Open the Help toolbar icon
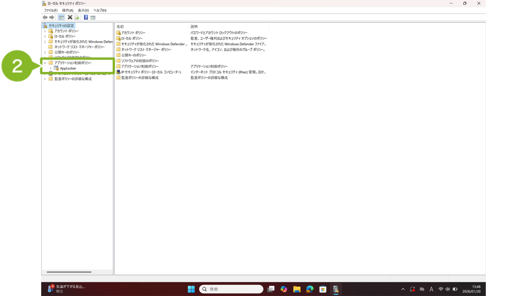 [x=86, y=17]
